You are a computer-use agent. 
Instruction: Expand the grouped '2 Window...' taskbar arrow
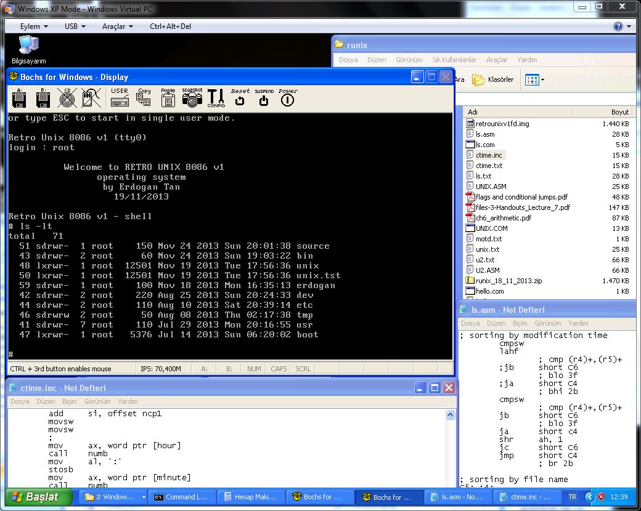pyautogui.click(x=144, y=497)
